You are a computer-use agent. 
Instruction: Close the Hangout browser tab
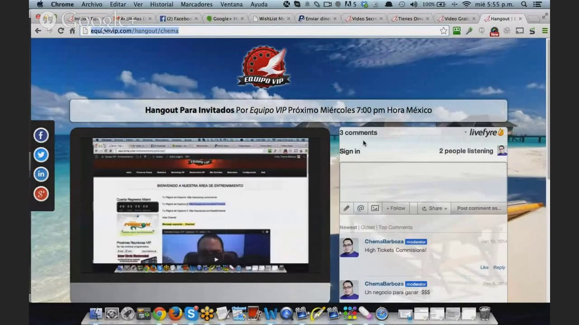(520, 19)
